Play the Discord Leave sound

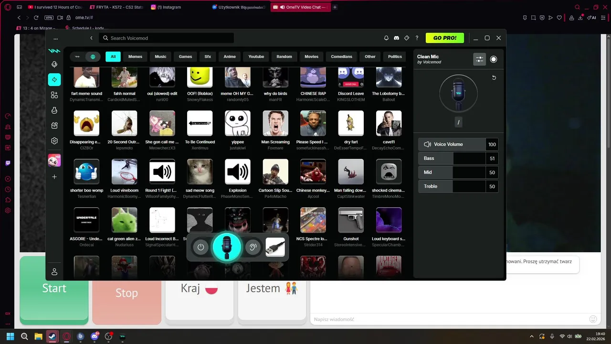pyautogui.click(x=351, y=76)
